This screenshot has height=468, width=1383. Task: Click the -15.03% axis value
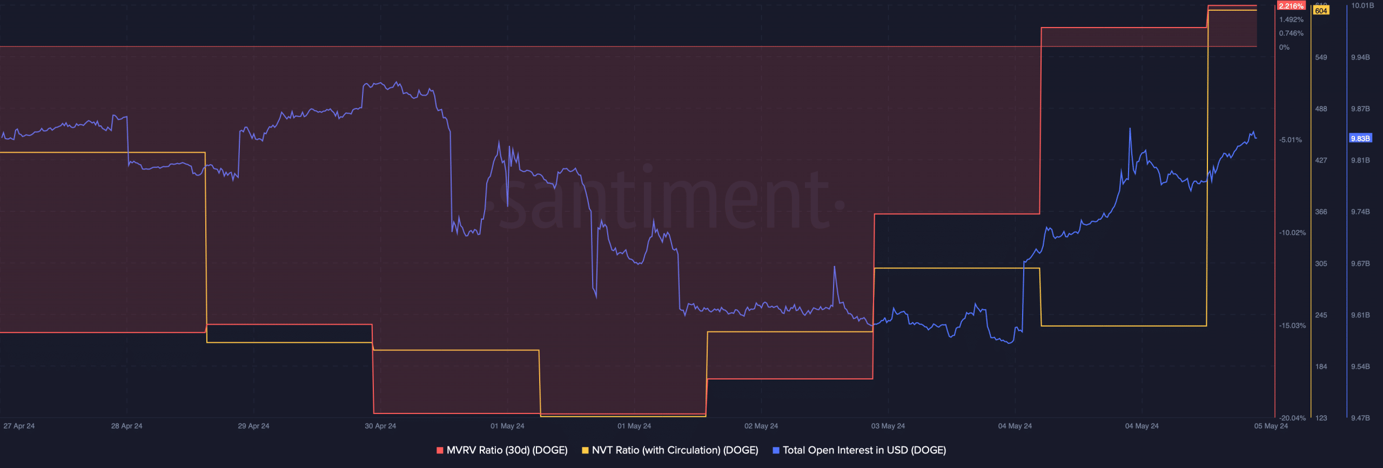coord(1292,325)
